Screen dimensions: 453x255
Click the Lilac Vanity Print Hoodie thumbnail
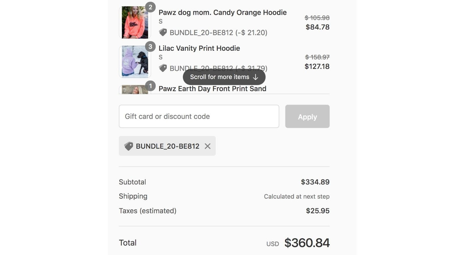134,61
